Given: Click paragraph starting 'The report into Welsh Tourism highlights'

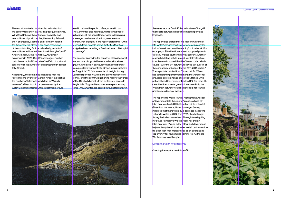Looking at the screenshot, I should click(x=180, y=117).
